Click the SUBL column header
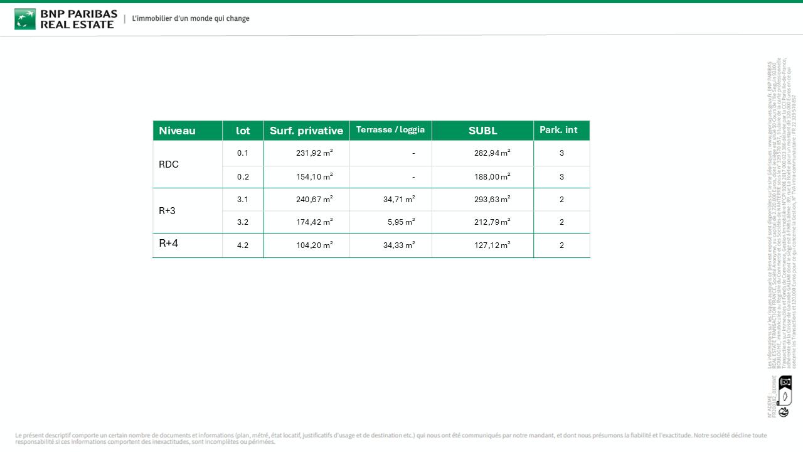The height and width of the screenshot is (452, 803). (482, 131)
